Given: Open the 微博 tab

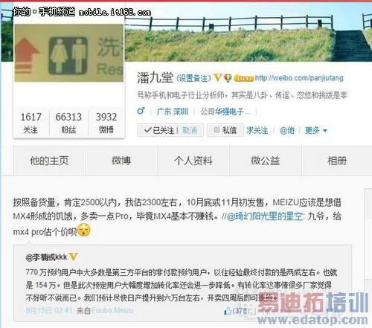Looking at the screenshot, I should pyautogui.click(x=121, y=161).
